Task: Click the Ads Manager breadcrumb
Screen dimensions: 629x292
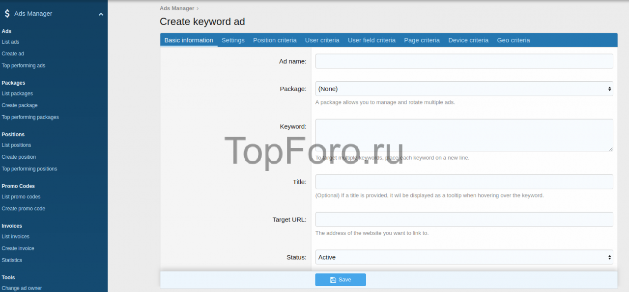Action: point(177,8)
